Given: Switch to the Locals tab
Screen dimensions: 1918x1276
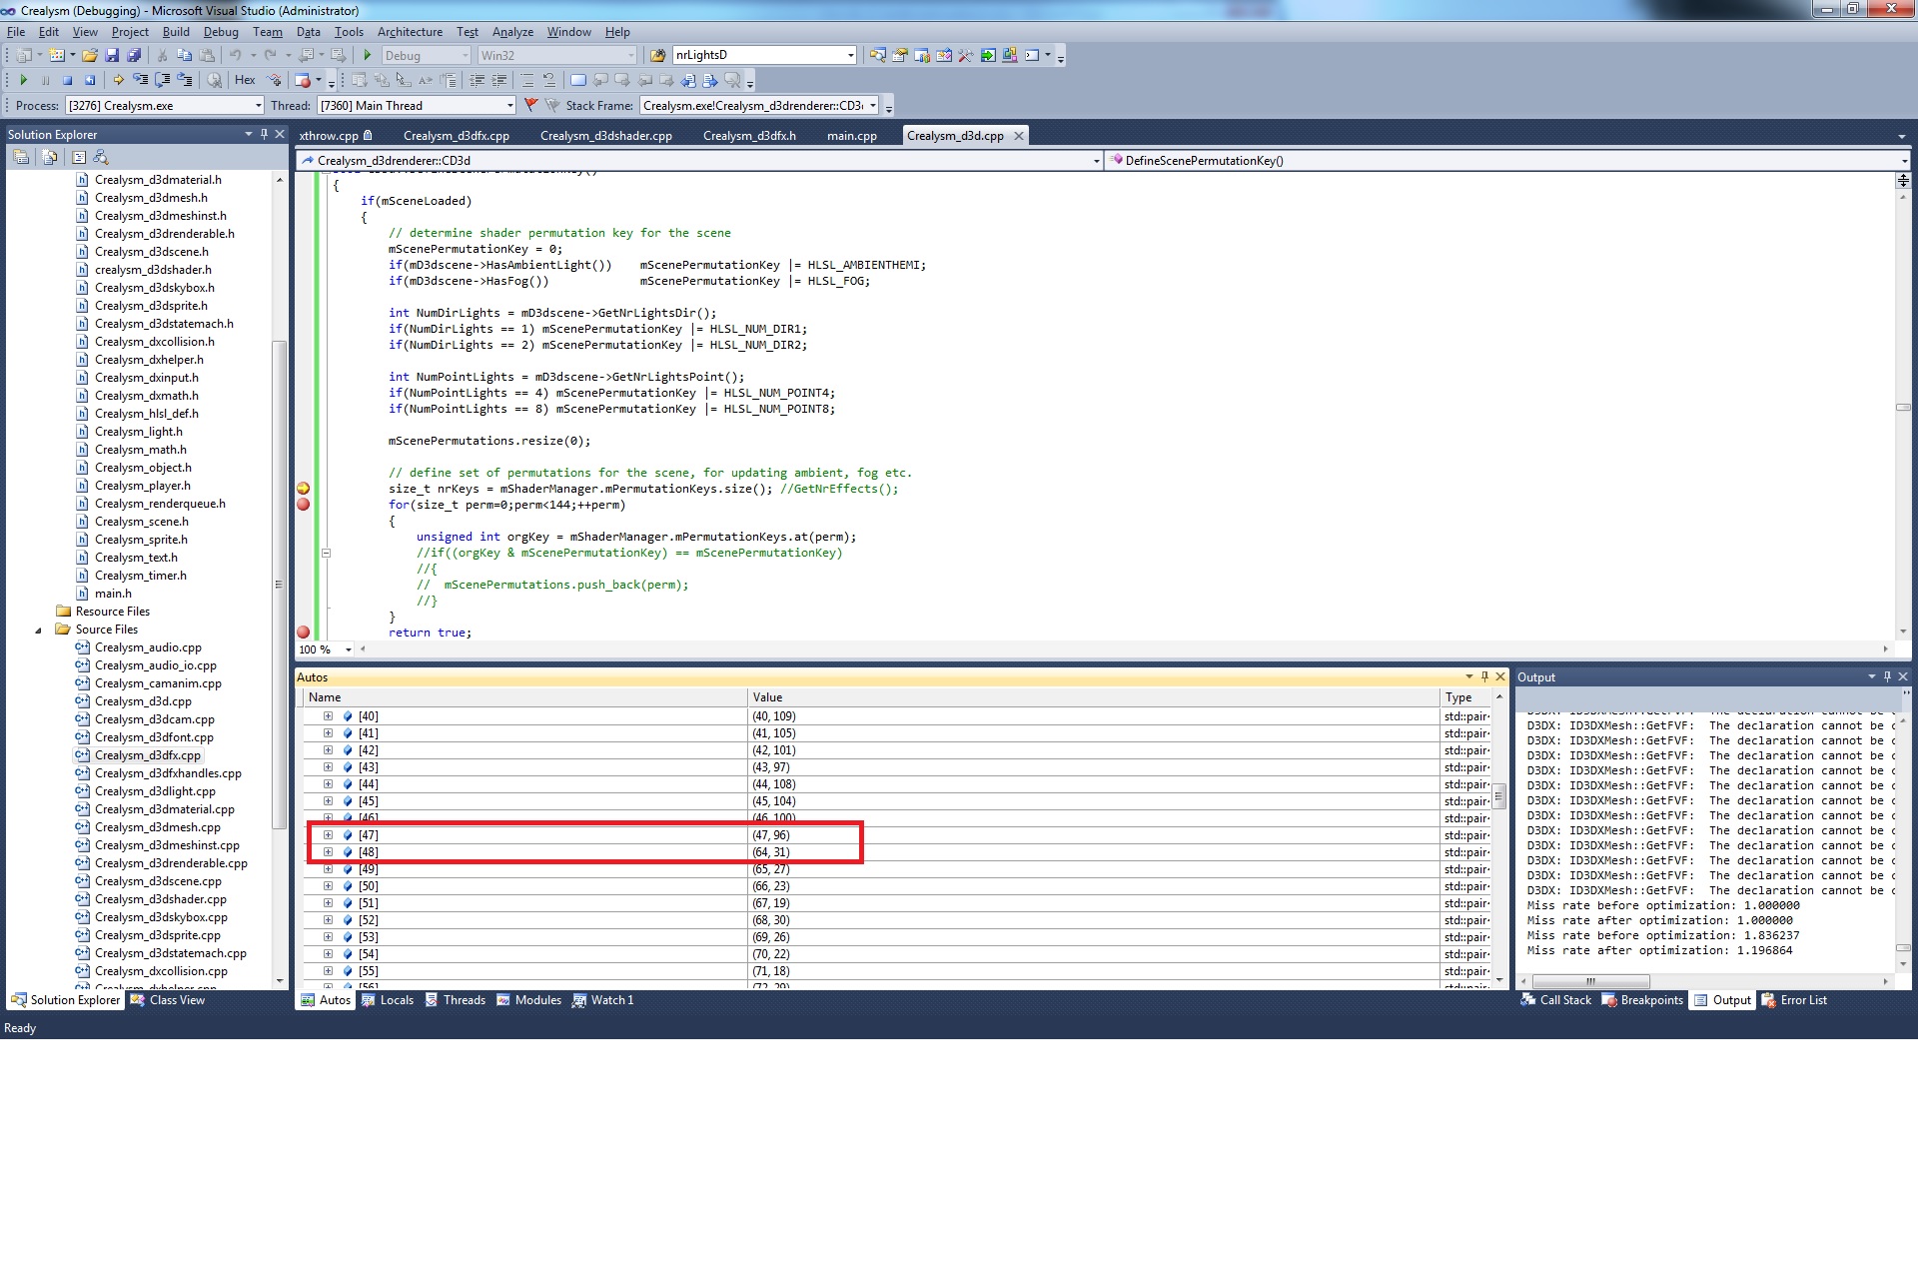Looking at the screenshot, I should point(388,1000).
